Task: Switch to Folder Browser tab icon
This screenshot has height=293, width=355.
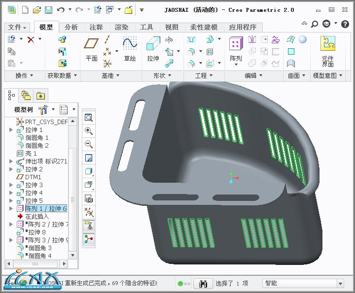Action: 26,95
